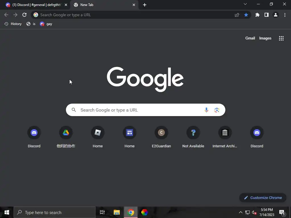Screen dimensions: 291x218
Task: Start voice search with microphone icon
Action: pyautogui.click(x=206, y=110)
